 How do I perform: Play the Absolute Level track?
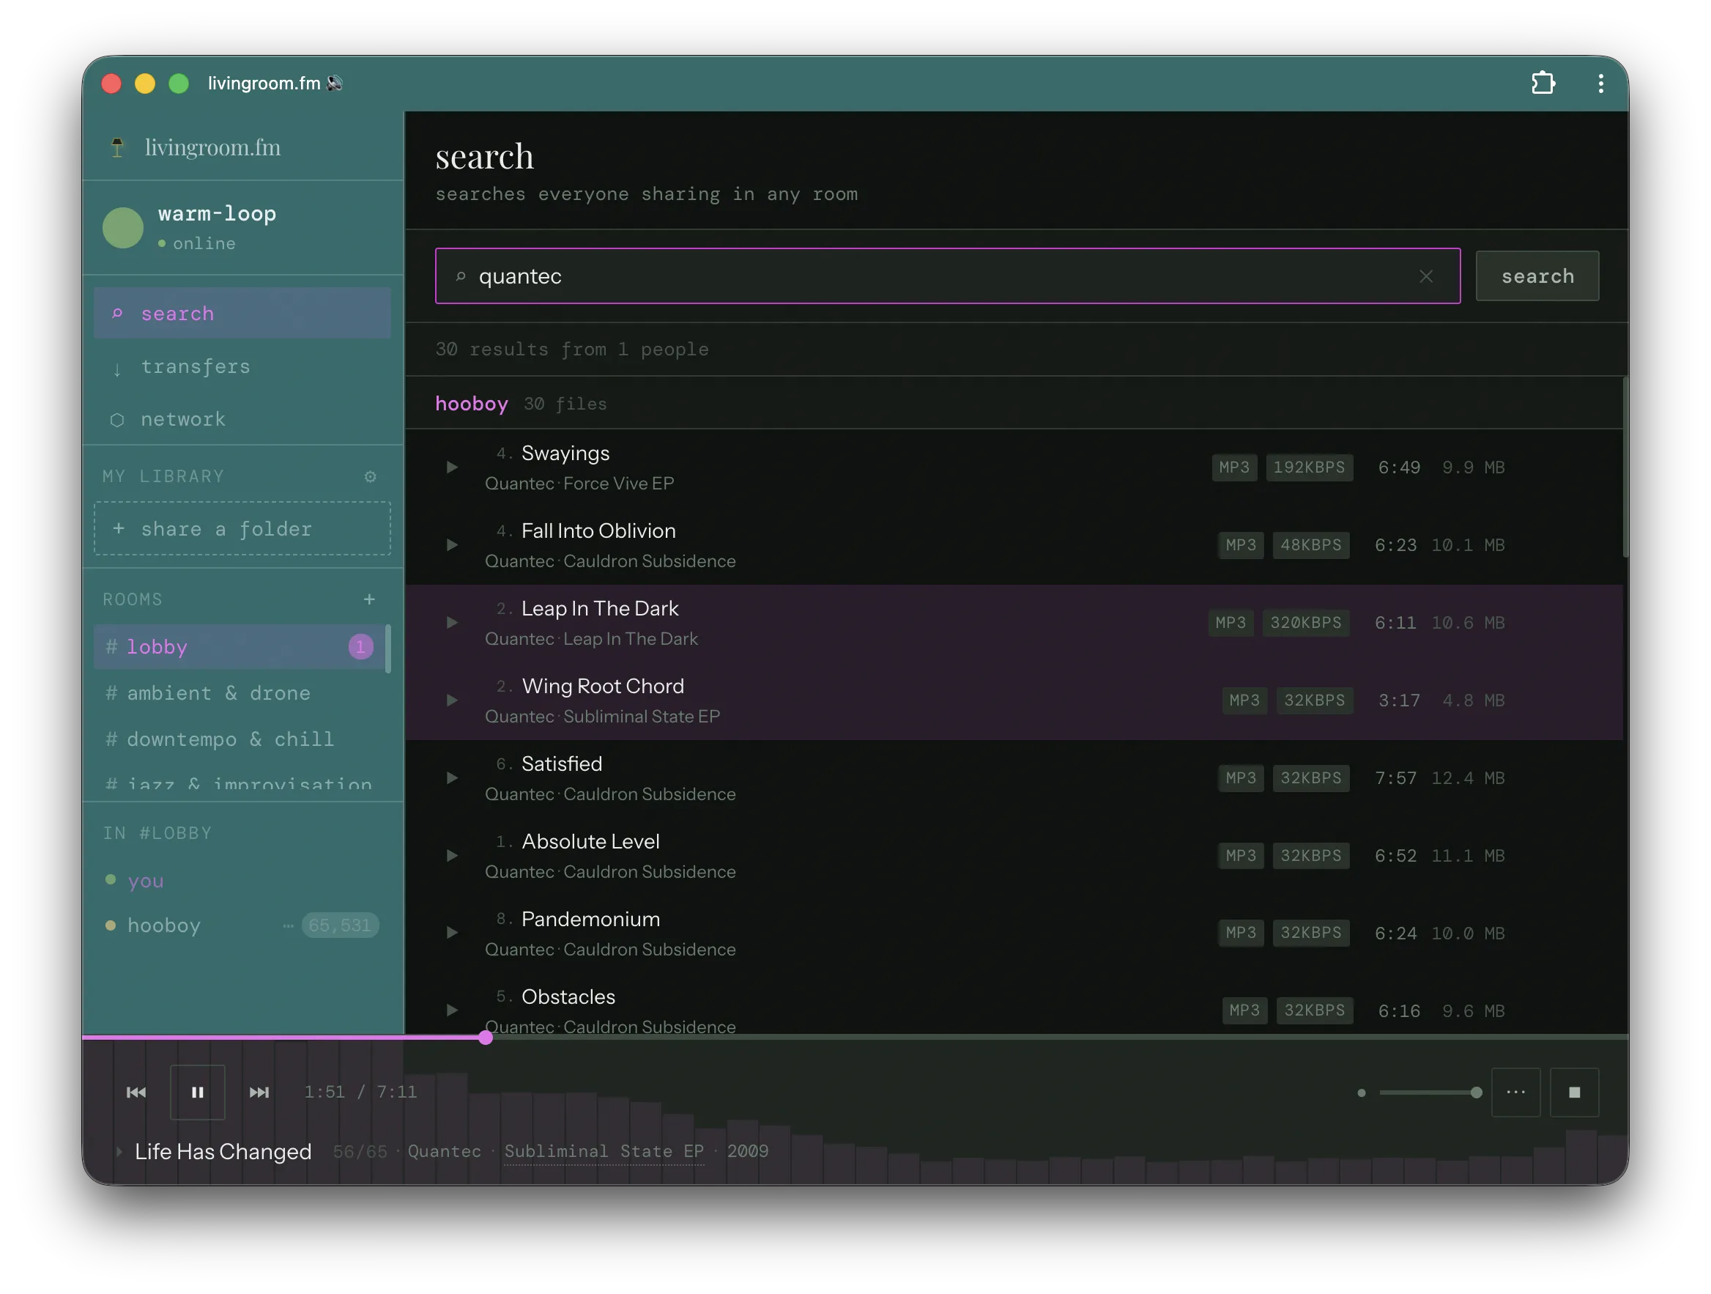[452, 855]
